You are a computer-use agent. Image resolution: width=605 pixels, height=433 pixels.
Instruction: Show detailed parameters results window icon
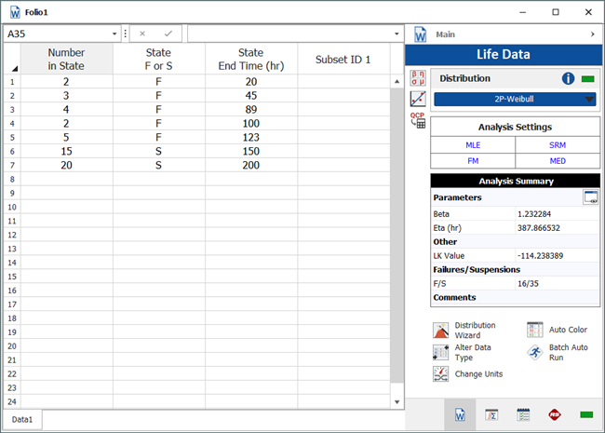tap(590, 197)
